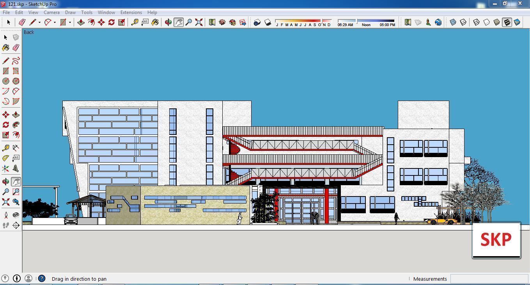Viewport: 530px width, 285px height.
Task: Open the Camera menu
Action: 51,12
